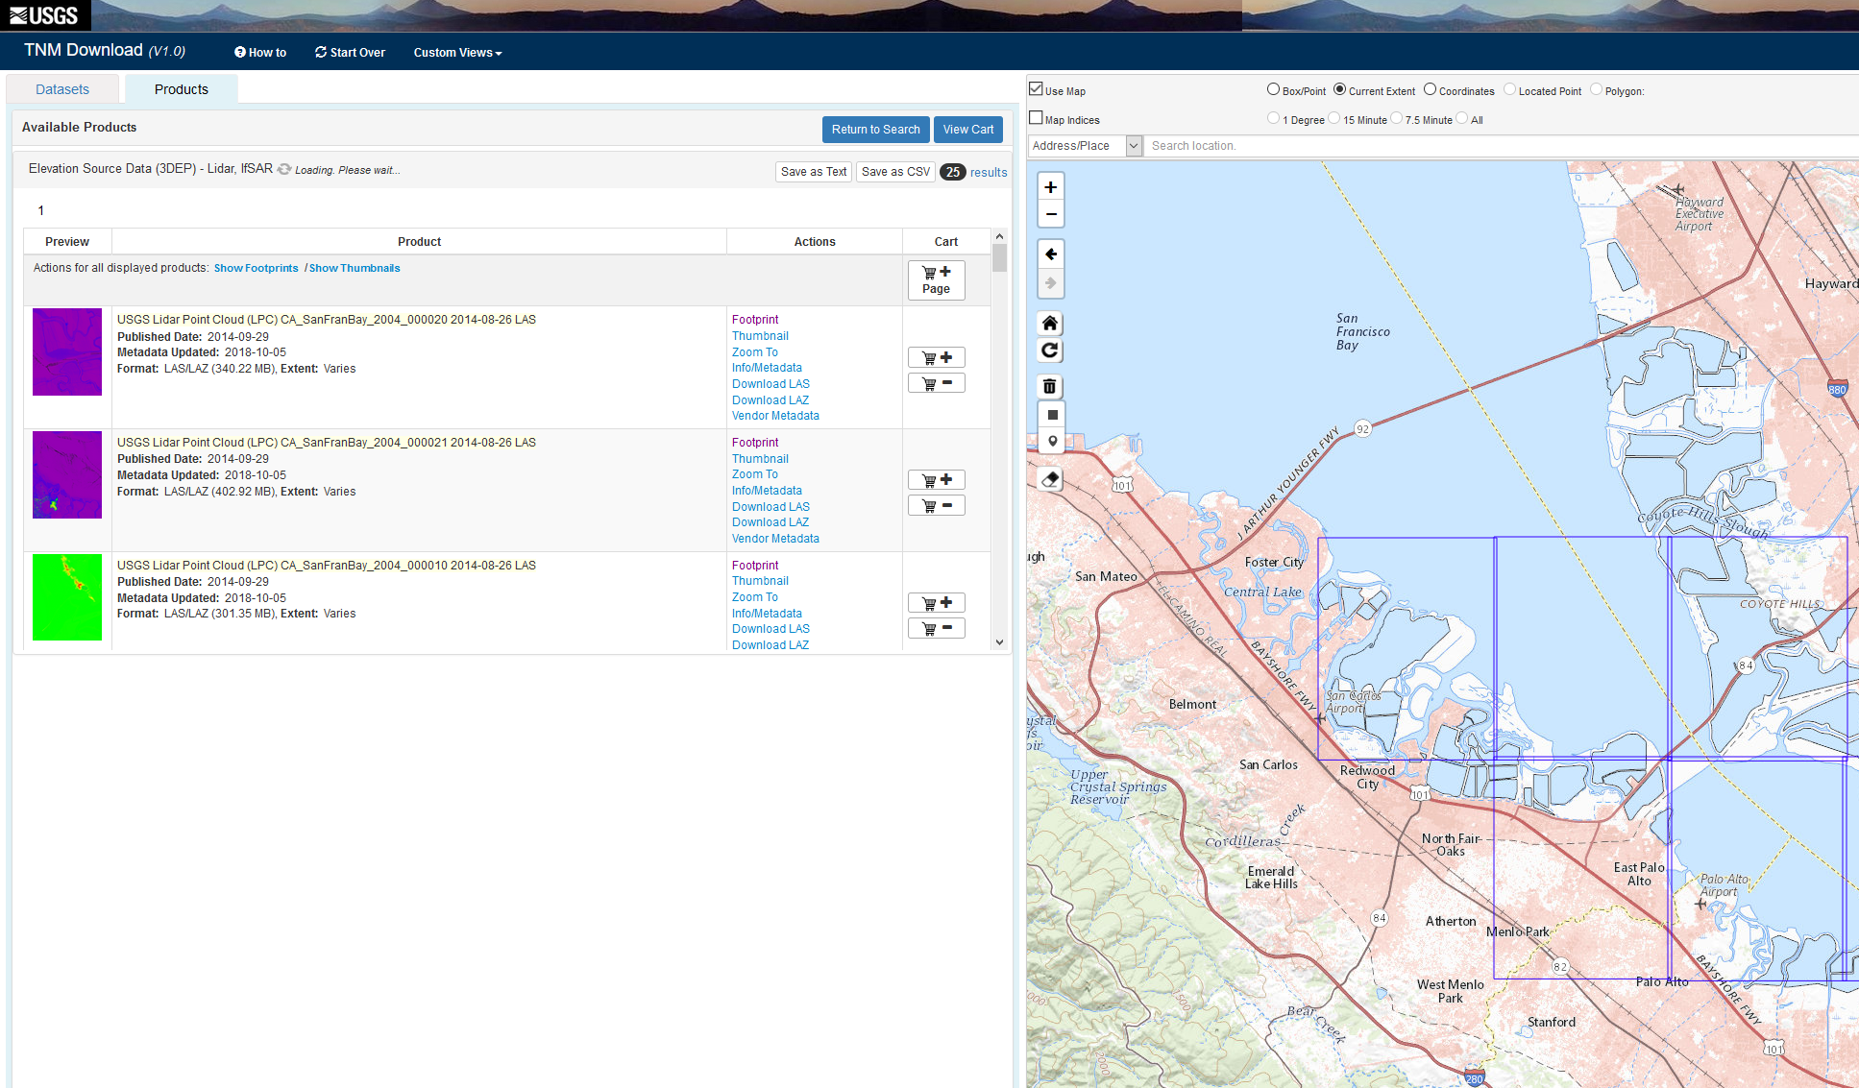Click the trash clear graphics icon
Screen dimensions: 1859x1088
pos(1051,386)
